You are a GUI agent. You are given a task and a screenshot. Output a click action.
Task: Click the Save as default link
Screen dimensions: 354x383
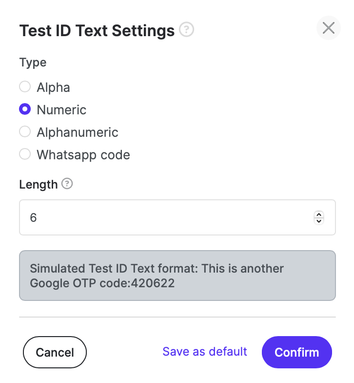[x=205, y=352]
